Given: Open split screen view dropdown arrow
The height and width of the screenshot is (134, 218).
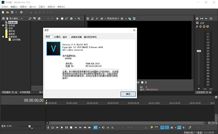Looking at the screenshot, I should coord(105,19).
